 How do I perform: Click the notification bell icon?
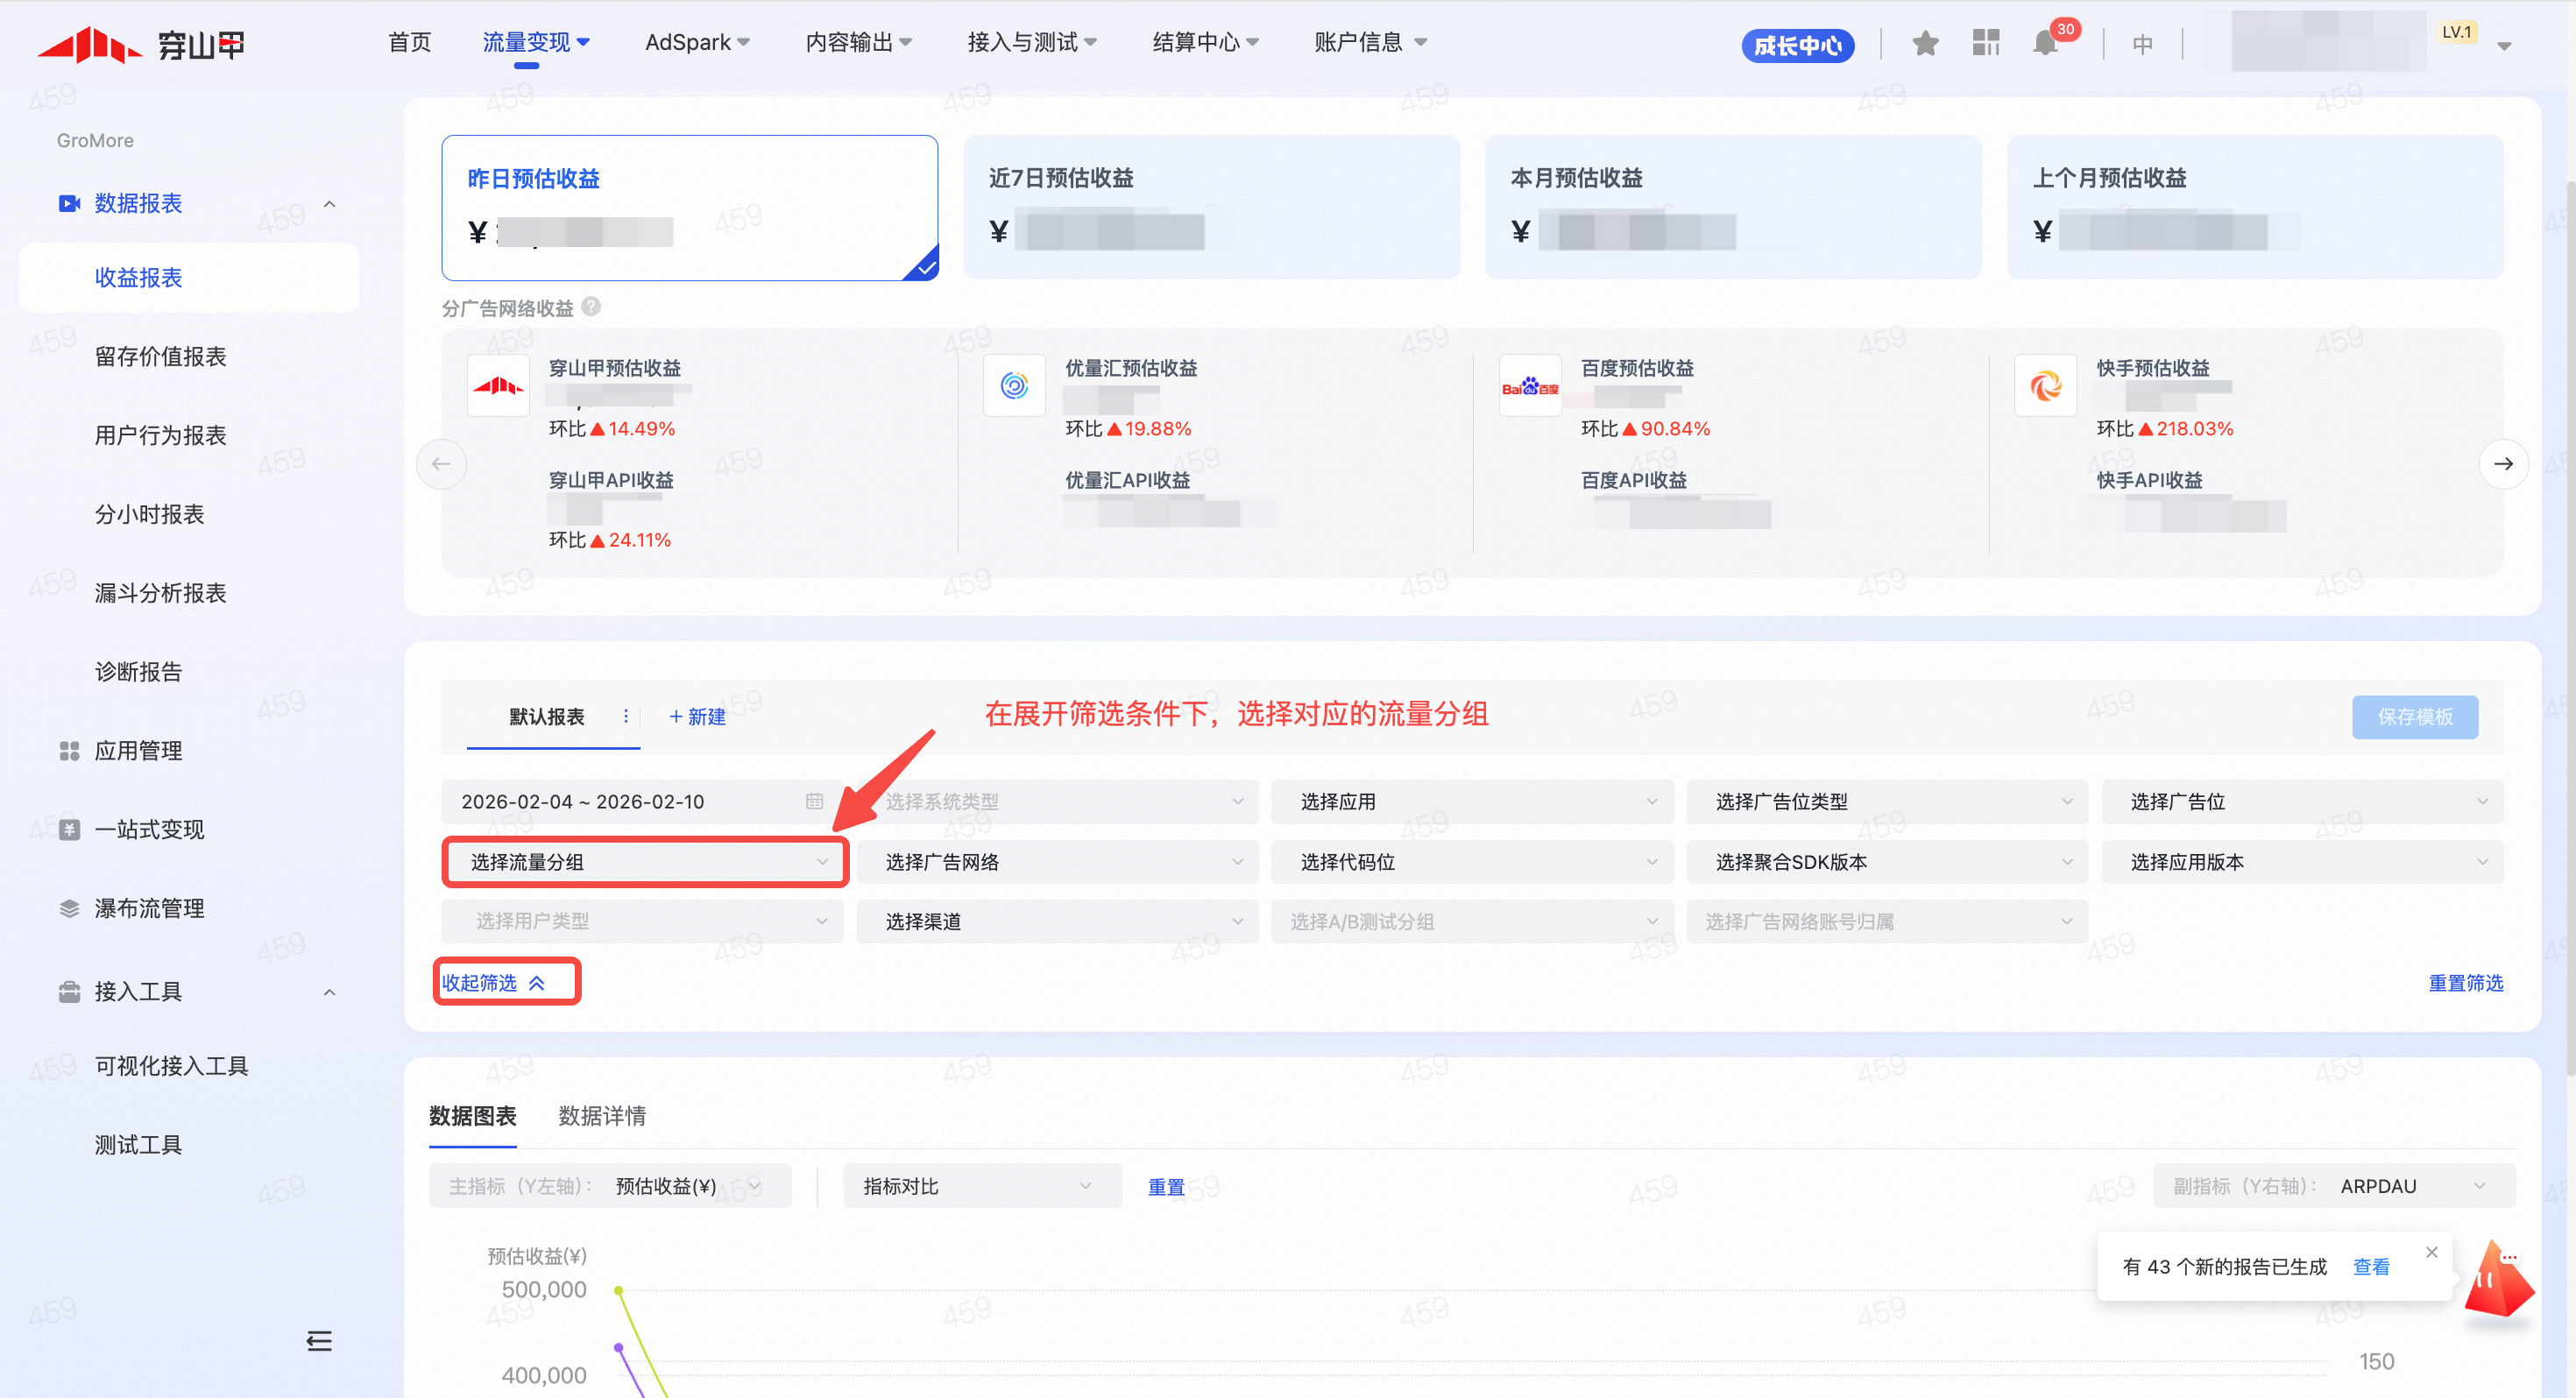click(x=2045, y=44)
